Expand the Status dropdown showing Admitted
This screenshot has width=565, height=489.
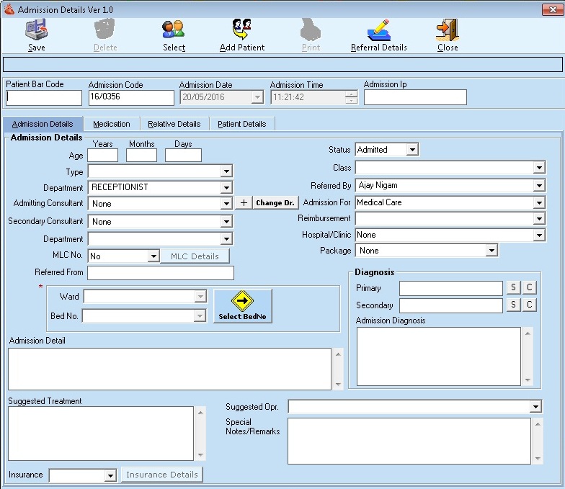click(x=411, y=150)
